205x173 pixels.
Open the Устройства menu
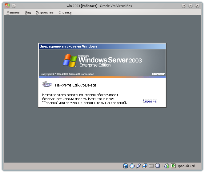tap(45, 12)
